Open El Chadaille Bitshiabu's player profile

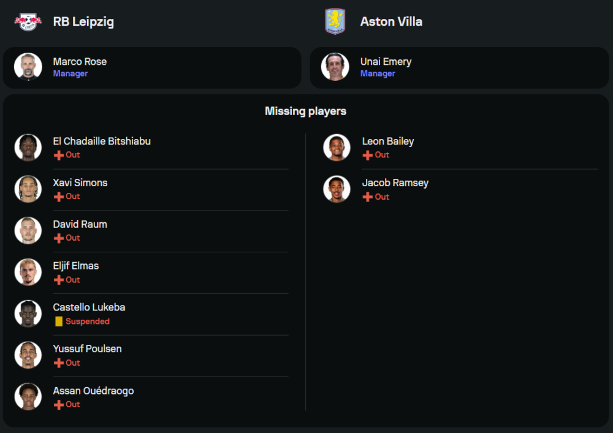click(x=102, y=141)
